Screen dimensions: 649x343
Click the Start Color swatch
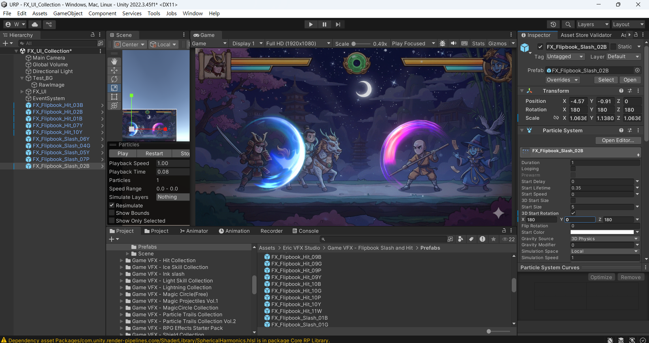[x=602, y=232]
